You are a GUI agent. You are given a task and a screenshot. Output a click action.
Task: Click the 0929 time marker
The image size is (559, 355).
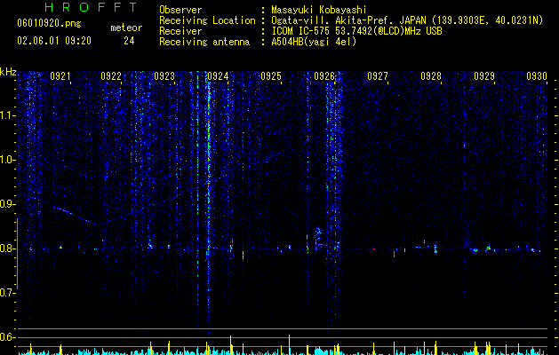[x=484, y=76]
